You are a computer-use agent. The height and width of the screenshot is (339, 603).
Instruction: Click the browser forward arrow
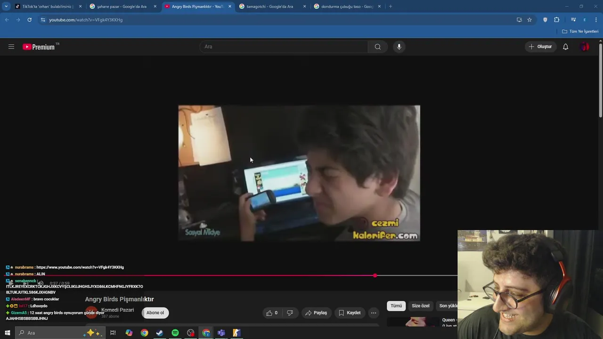(x=18, y=20)
